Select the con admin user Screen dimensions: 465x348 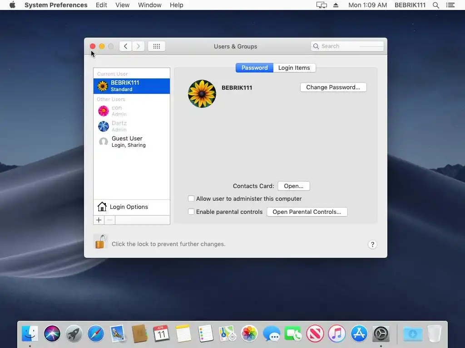pos(132,111)
